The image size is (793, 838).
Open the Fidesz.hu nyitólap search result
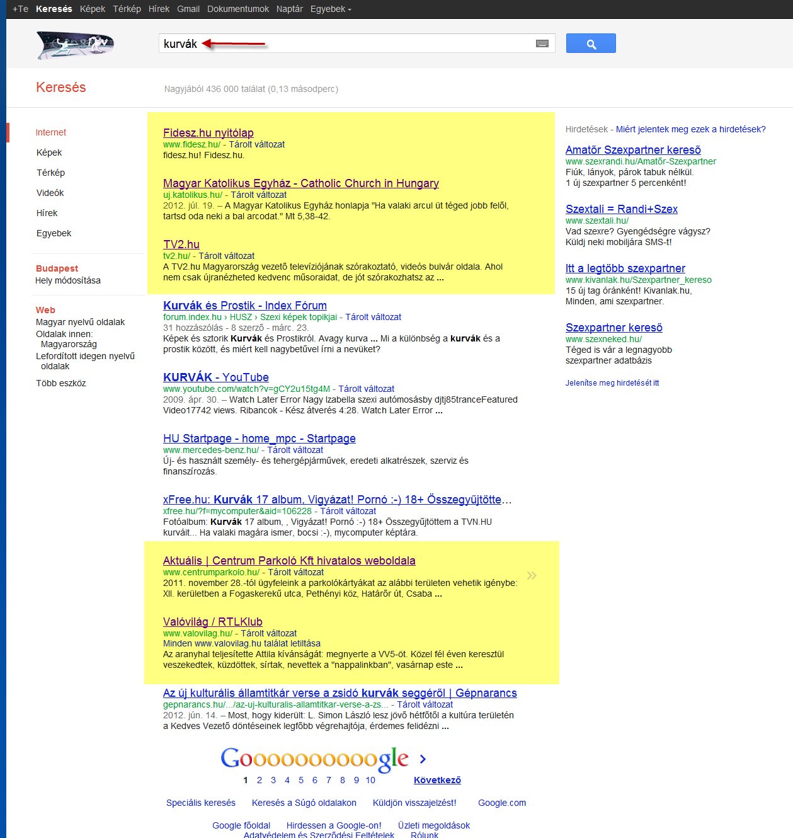coord(208,133)
